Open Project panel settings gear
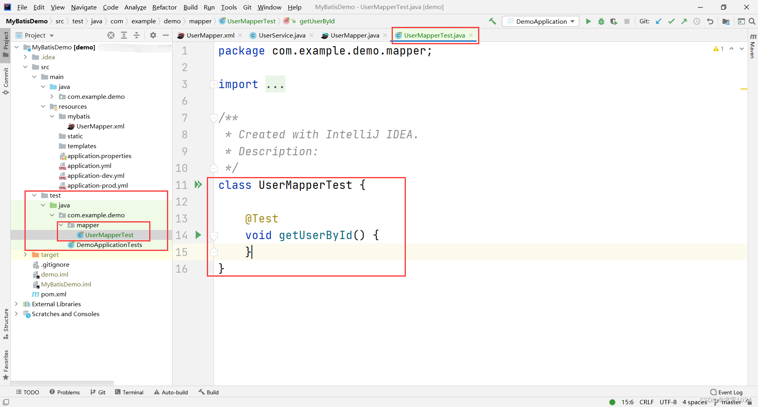Screen dimensions: 758x407 coord(153,35)
